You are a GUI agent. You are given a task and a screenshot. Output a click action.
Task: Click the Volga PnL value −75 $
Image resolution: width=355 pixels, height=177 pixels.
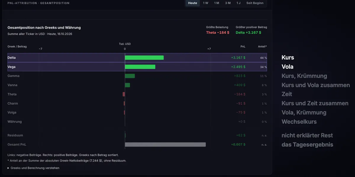241,112
